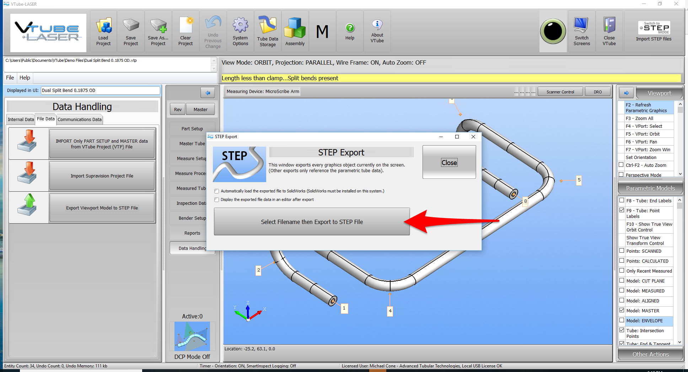Enable automatic load to SolidWorks checkbox
Screen dimensions: 688x372
click(217, 191)
